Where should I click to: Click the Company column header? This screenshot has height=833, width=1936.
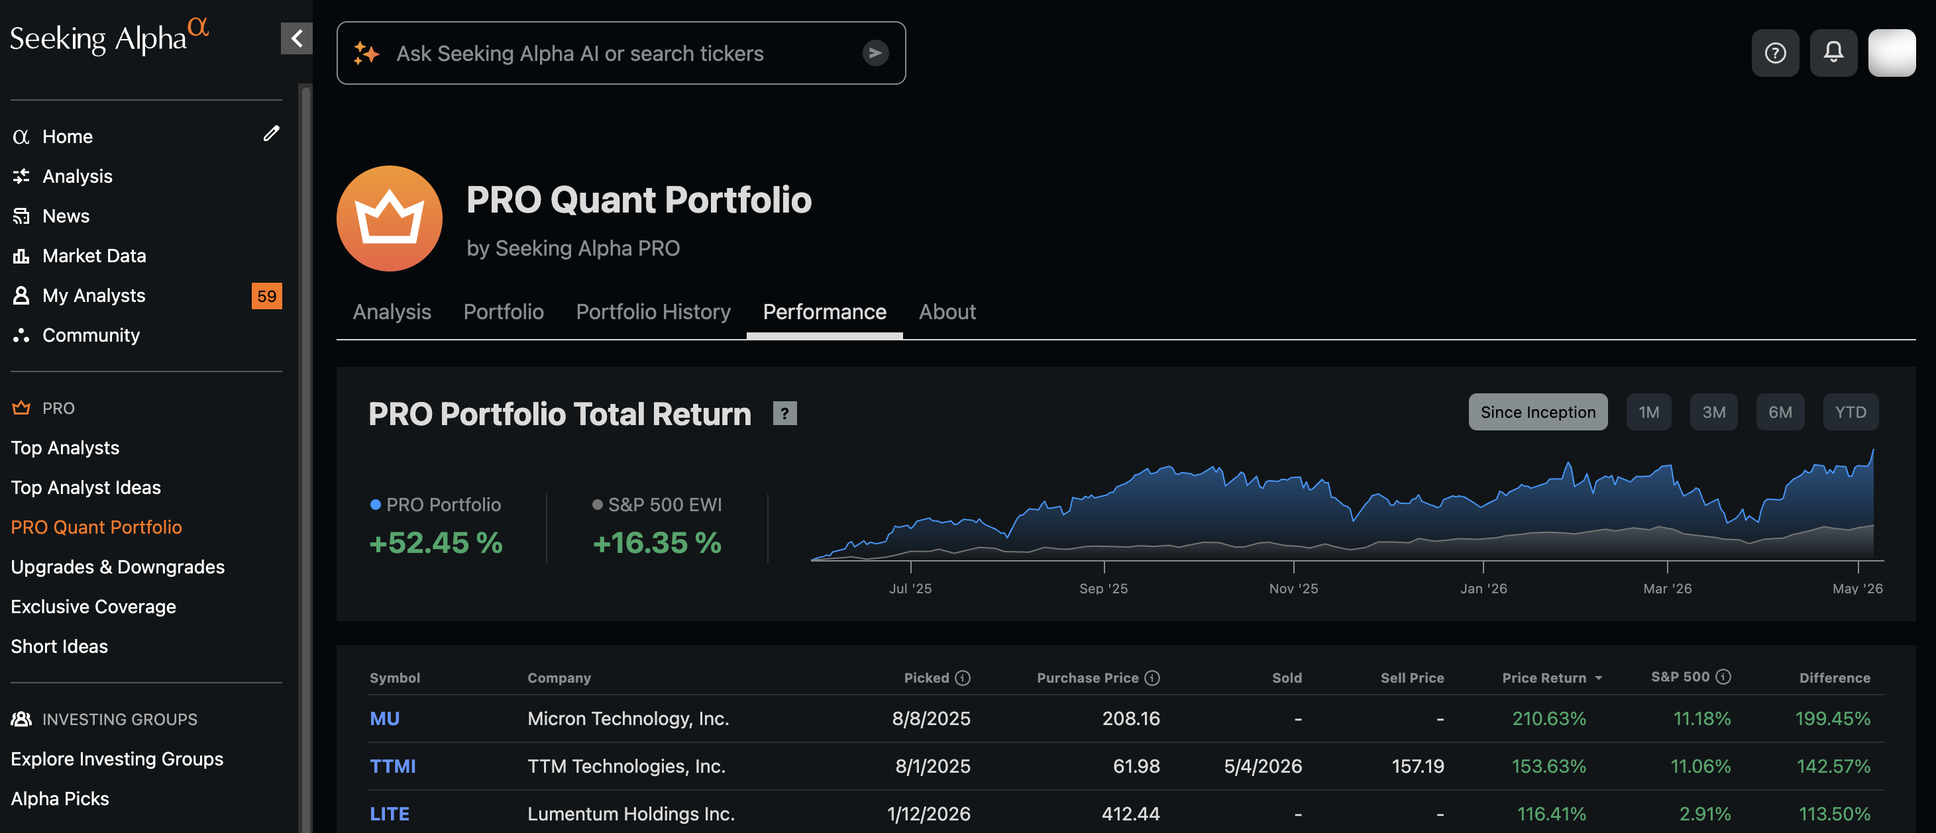click(559, 678)
